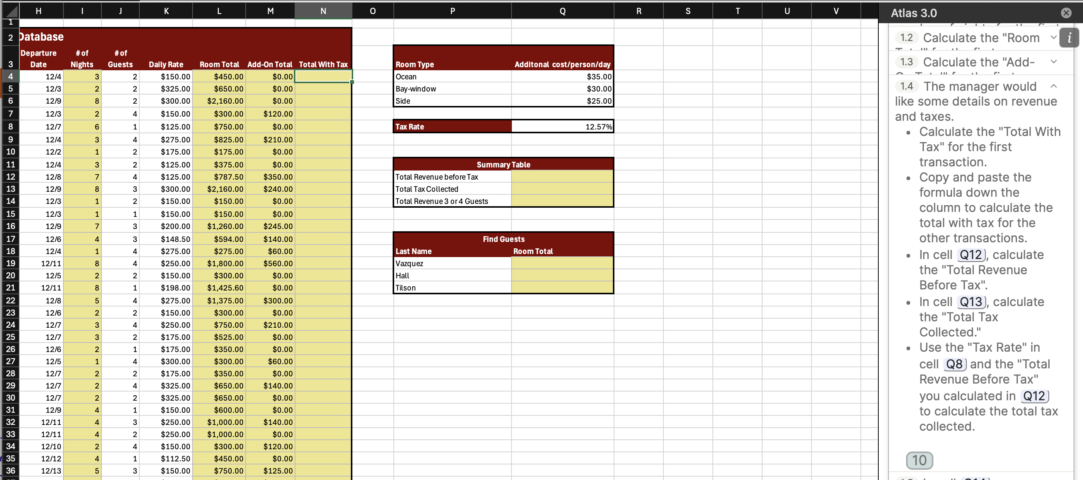Screen dimensions: 1083x480
Task: Select the Ocean additional cost cell of $35.00
Action: click(x=562, y=76)
